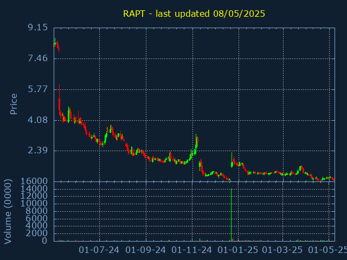Click the 01-07-24 date label
Viewport: 347px width, 260px height.
click(x=99, y=250)
